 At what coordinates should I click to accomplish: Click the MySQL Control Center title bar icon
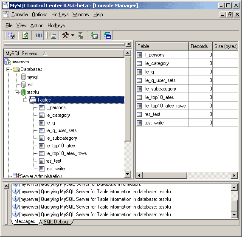6,6
